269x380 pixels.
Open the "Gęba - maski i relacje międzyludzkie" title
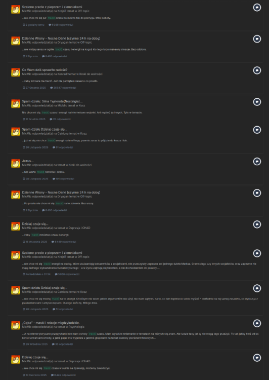51,323
